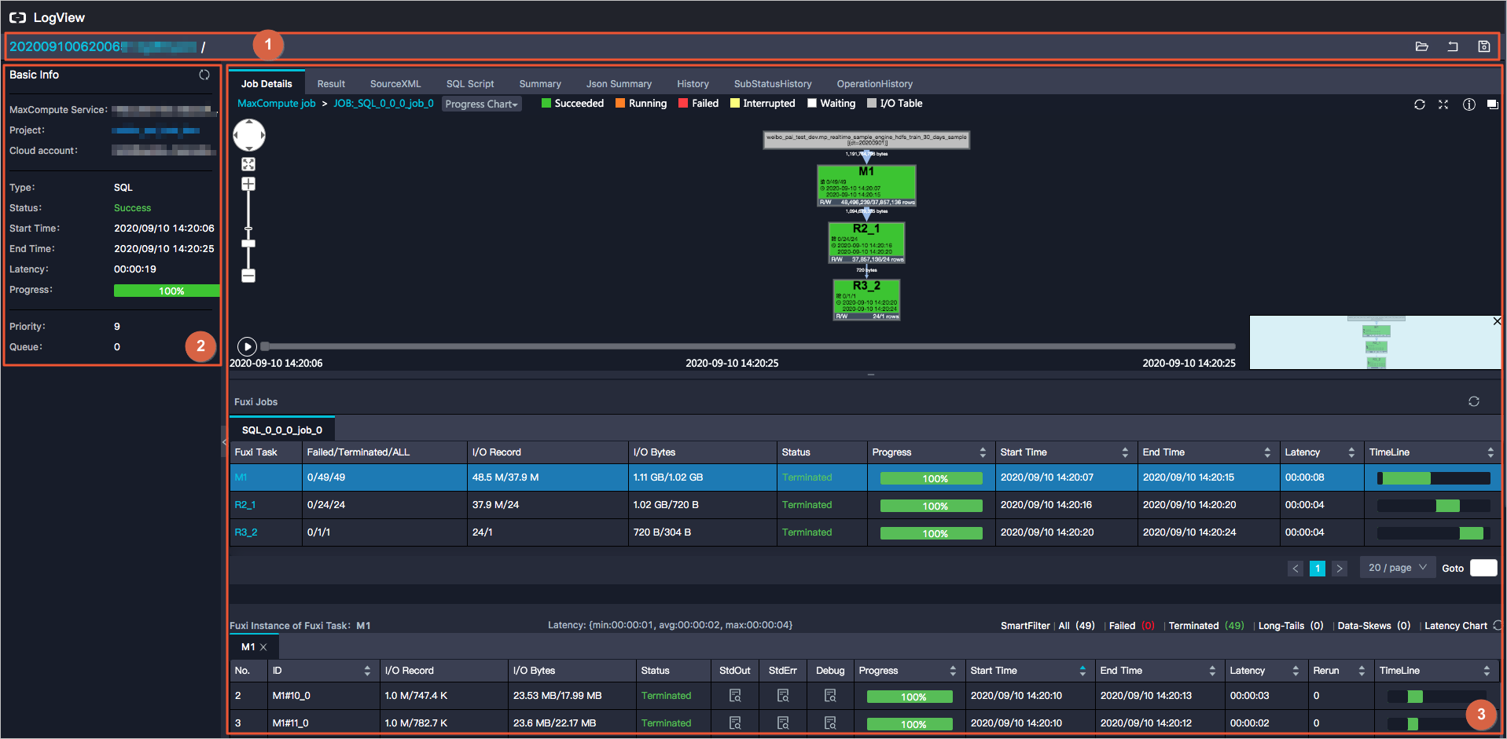Open the SubStatusHistory tab
The image size is (1507, 739).
click(773, 84)
